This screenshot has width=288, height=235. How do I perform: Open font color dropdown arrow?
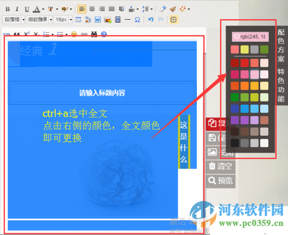tap(43, 9)
